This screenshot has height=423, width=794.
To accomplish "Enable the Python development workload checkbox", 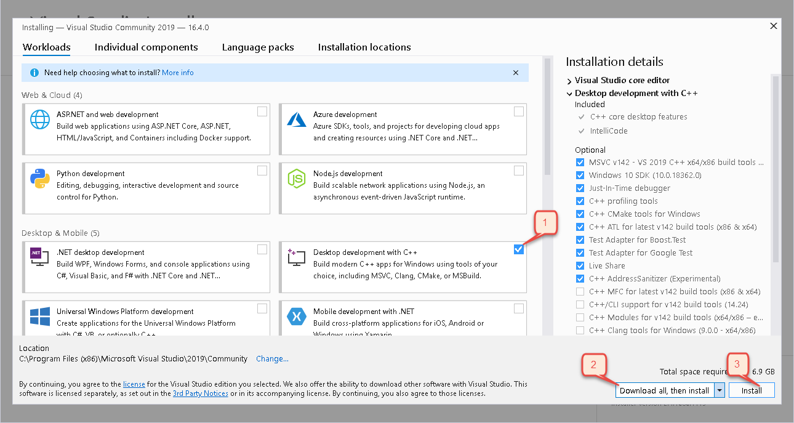I will pyautogui.click(x=262, y=171).
